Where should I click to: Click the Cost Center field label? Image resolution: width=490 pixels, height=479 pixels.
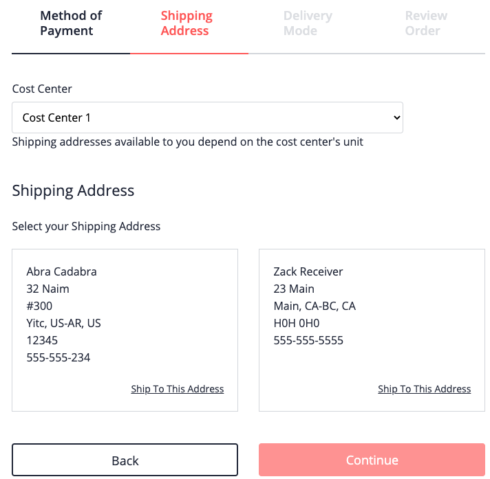[42, 89]
